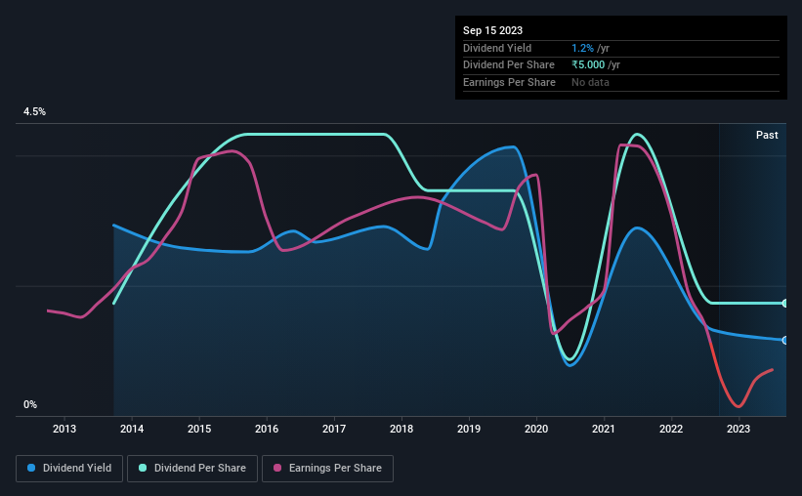The image size is (802, 496).
Task: Click the No data earnings value
Action: (590, 82)
